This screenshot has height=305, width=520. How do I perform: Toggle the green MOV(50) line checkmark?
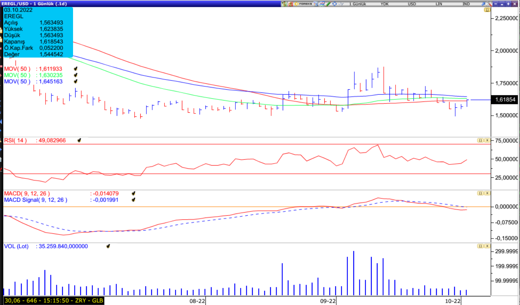pos(76,75)
